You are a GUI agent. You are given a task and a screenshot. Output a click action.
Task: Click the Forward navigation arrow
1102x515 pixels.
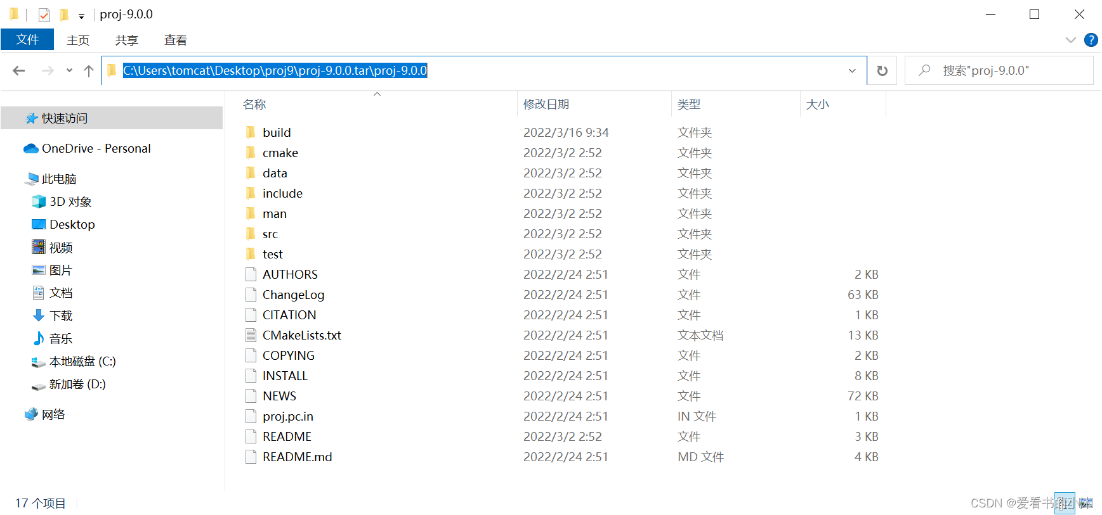[48, 70]
